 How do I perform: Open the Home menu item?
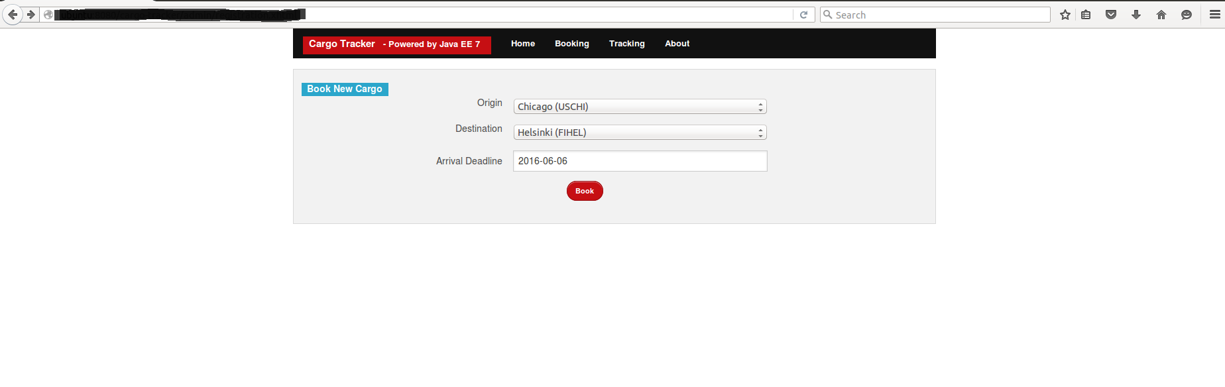pyautogui.click(x=522, y=44)
